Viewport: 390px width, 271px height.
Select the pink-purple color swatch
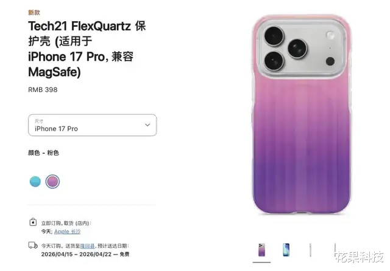[52, 182]
